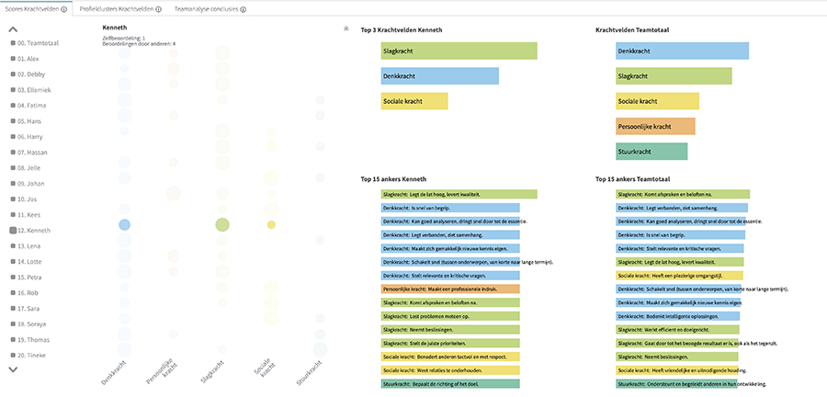This screenshot has height=397, width=827.
Task: Click info icon beside Teamanalyse conclusies
Action: pyautogui.click(x=244, y=9)
